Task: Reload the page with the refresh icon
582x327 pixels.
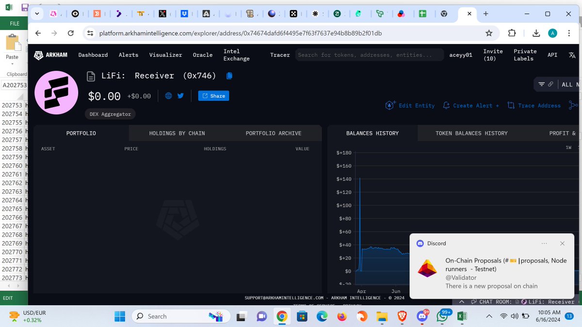Action: point(71,33)
